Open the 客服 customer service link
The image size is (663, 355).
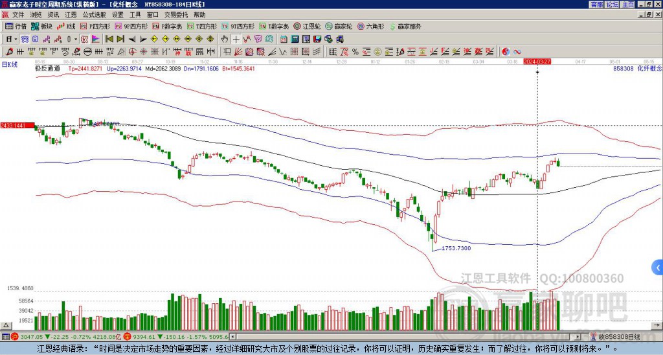click(596, 5)
